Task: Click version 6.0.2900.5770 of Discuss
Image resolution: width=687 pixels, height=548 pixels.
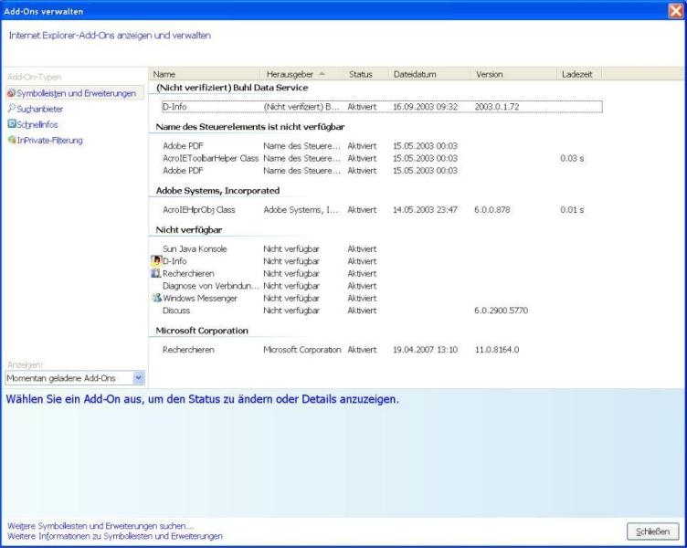Action: 501,311
